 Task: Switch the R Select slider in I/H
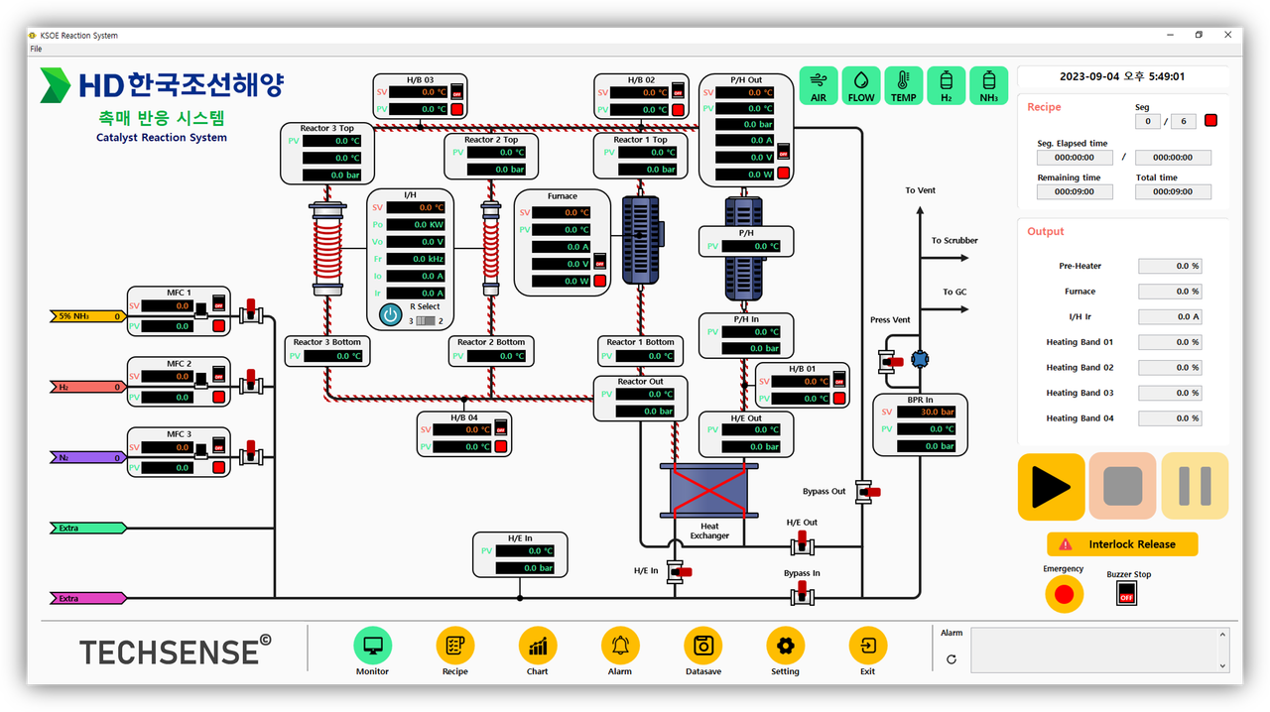pyautogui.click(x=426, y=321)
